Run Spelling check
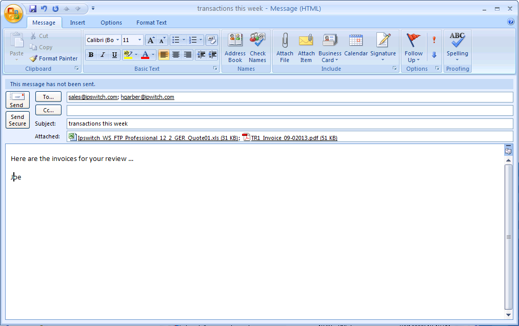Screen dimensions: 519x326 pyautogui.click(x=457, y=46)
